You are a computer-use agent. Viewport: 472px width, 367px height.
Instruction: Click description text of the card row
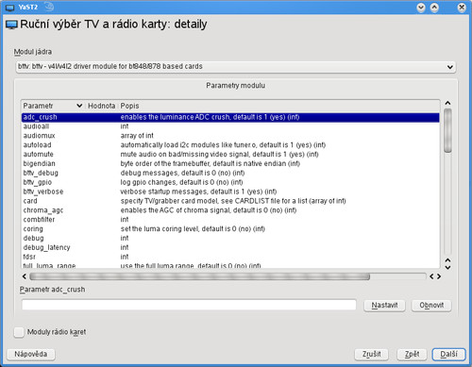click(x=233, y=201)
